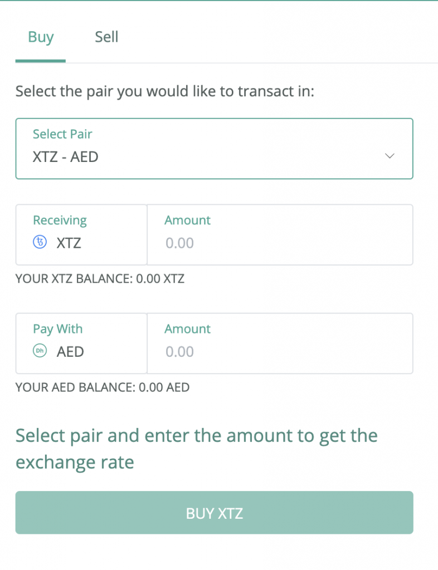Image resolution: width=438 pixels, height=570 pixels.
Task: Click the AED Dirham currency icon
Action: (x=40, y=351)
